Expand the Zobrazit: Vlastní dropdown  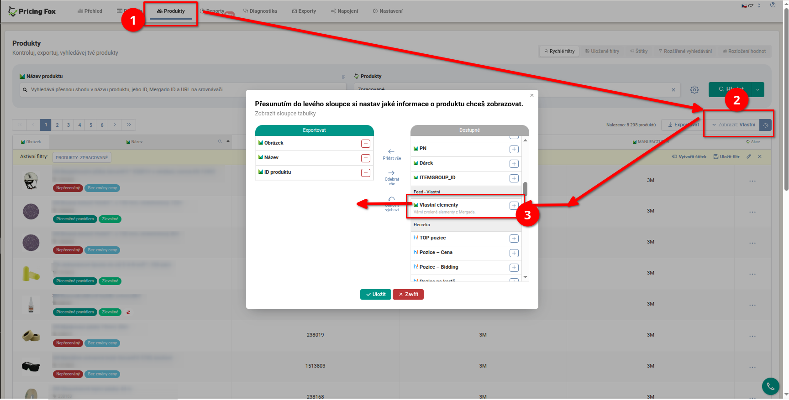(734, 125)
